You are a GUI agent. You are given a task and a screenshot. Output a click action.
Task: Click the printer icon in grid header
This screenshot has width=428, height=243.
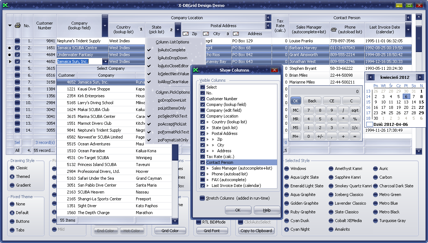click(x=17, y=25)
